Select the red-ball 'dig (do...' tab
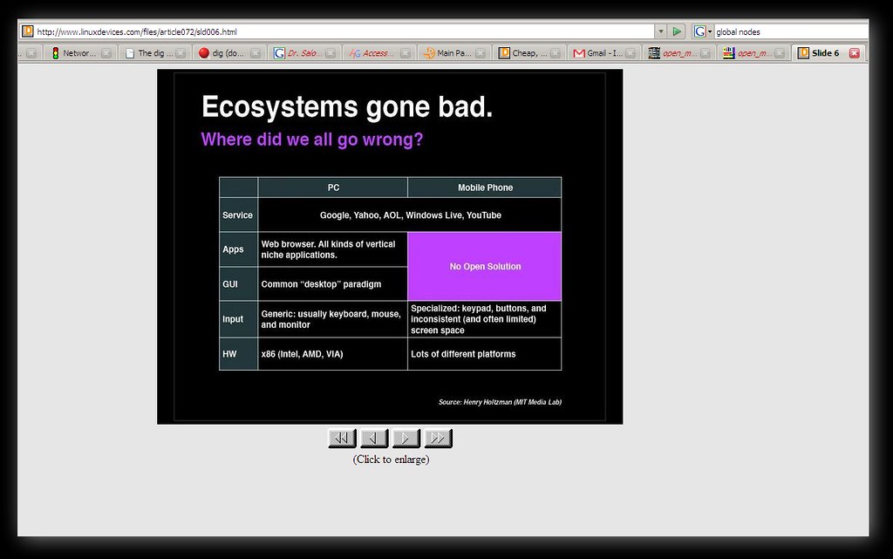893x559 pixels. point(223,53)
